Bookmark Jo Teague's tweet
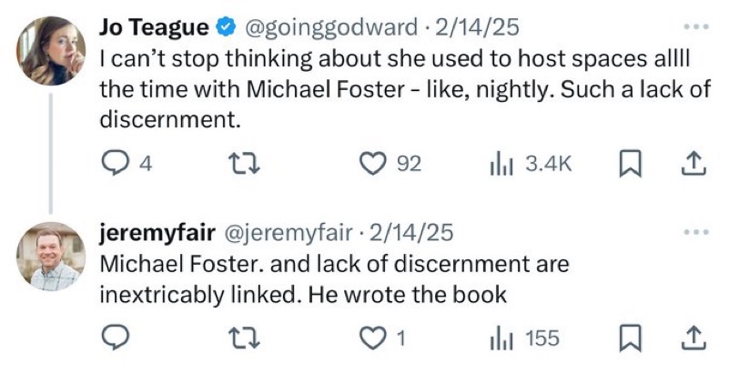The width and height of the screenshot is (729, 374). (629, 165)
